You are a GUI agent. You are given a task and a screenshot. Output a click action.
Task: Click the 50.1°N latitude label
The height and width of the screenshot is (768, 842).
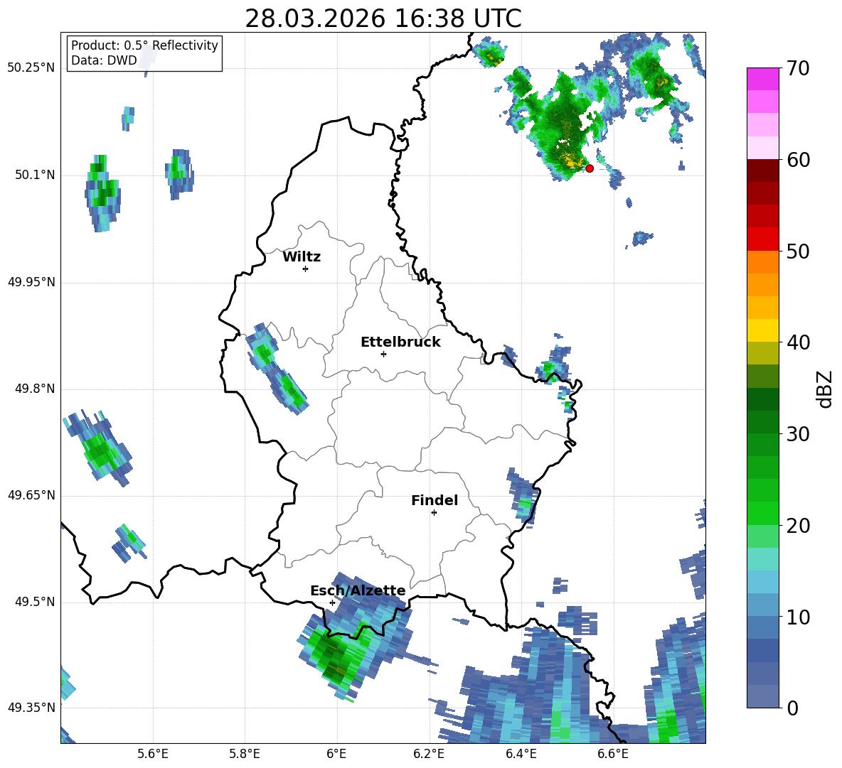pyautogui.click(x=34, y=175)
